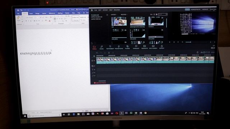Open the Windows notification center icon
Viewport: 230px width, 129px height.
pyautogui.click(x=208, y=113)
